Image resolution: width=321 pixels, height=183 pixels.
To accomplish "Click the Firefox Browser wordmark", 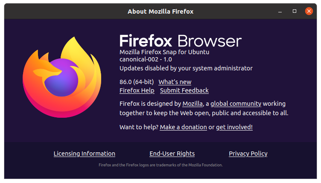I will [181, 41].
